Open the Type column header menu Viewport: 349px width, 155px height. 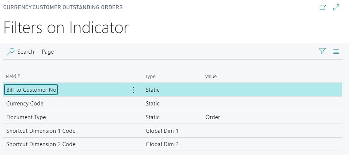151,77
